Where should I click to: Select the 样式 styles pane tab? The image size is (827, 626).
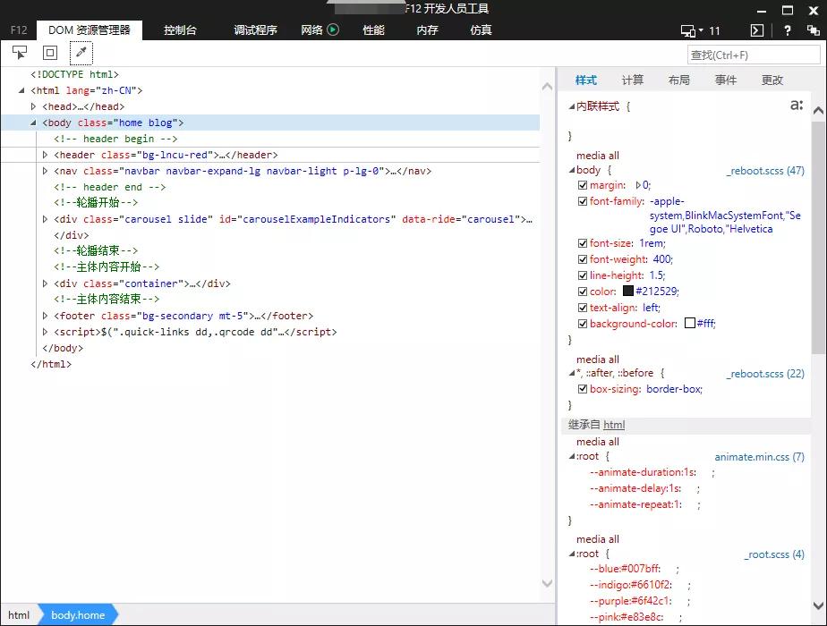586,80
